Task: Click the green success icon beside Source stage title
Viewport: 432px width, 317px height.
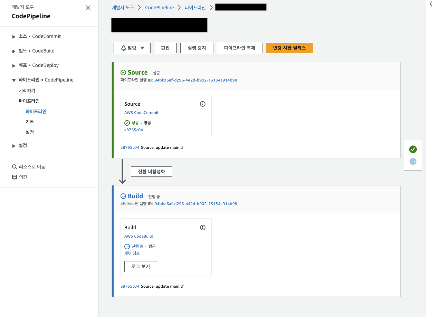Action: [x=123, y=73]
